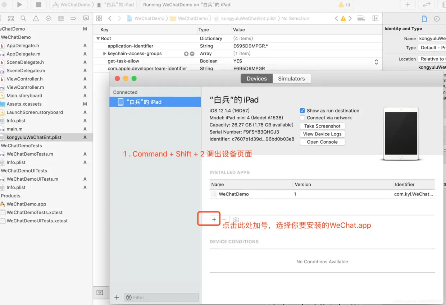Image resolution: width=446 pixels, height=305 pixels.
Task: Expand the keychain-access-groups array
Action: [104, 54]
